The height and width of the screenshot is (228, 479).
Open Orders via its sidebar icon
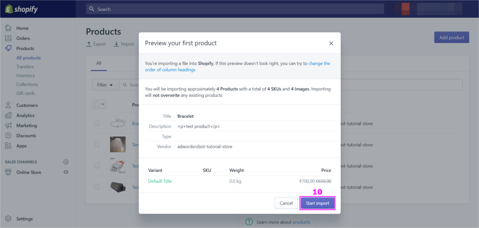click(8, 38)
